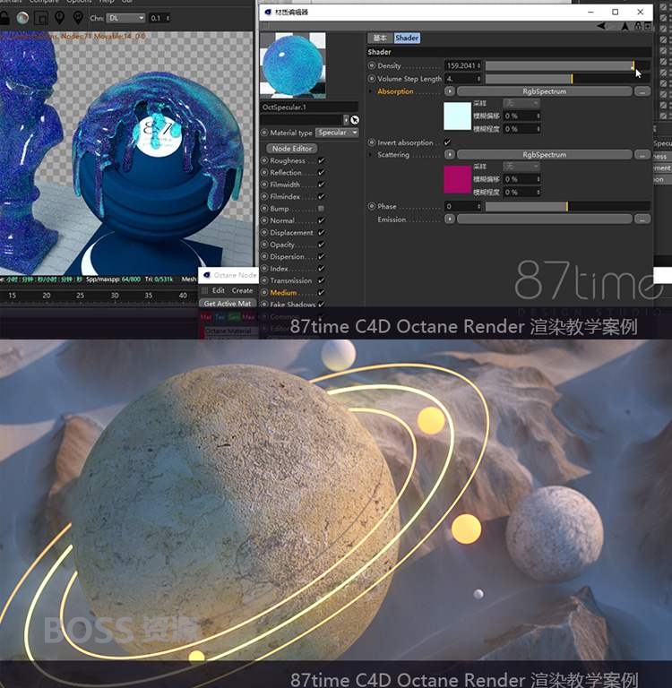Click the animation dot beside Density
This screenshot has width=672, height=688.
(x=372, y=65)
